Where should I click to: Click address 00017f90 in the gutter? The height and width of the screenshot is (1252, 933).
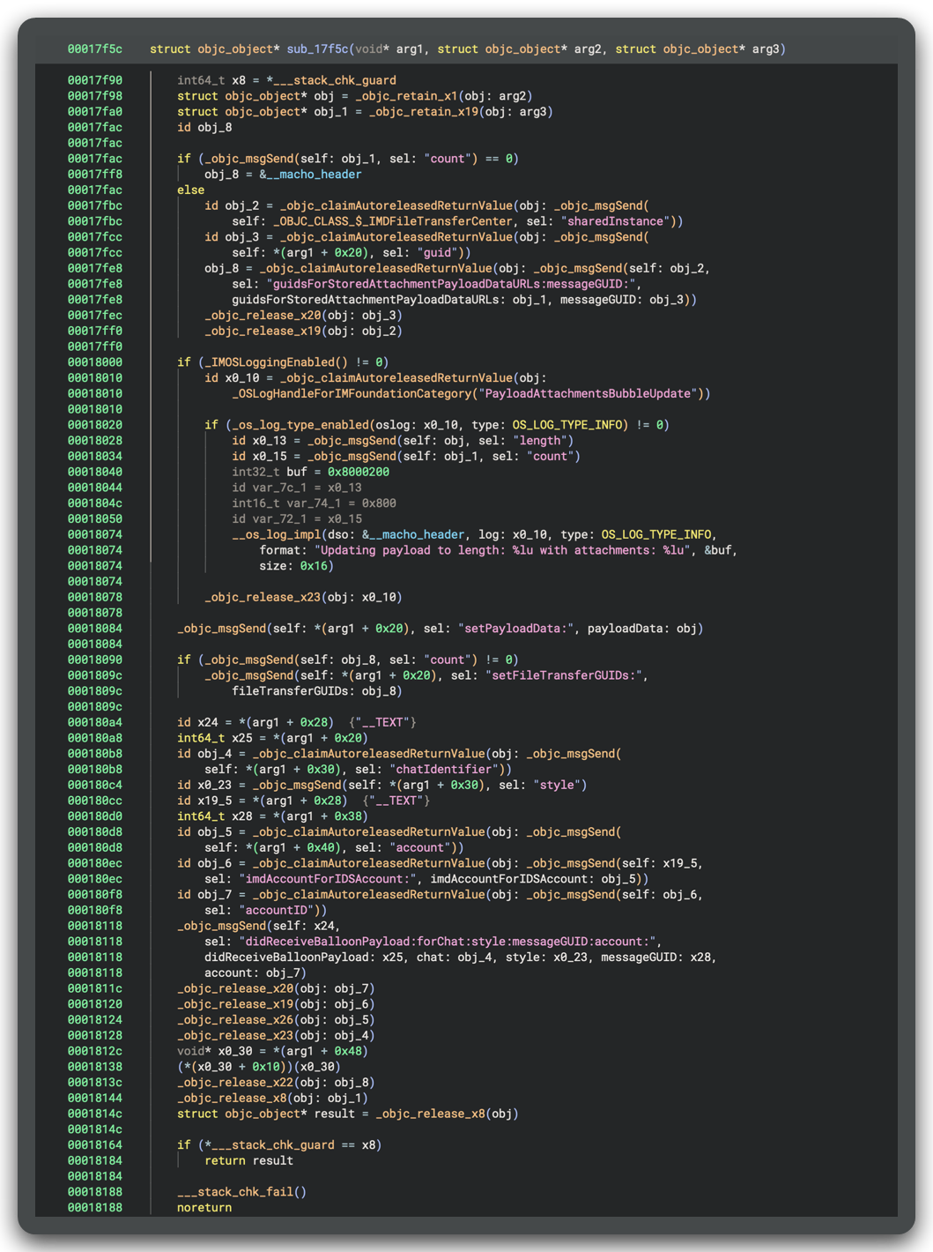click(x=95, y=80)
